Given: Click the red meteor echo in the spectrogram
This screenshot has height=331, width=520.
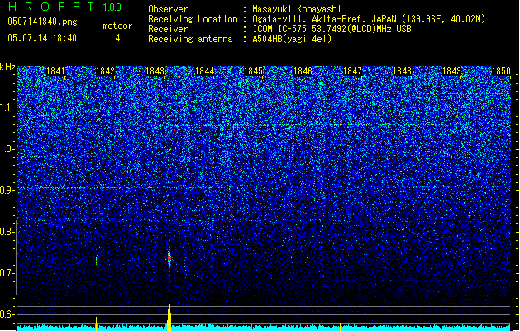Looking at the screenshot, I should tap(169, 258).
